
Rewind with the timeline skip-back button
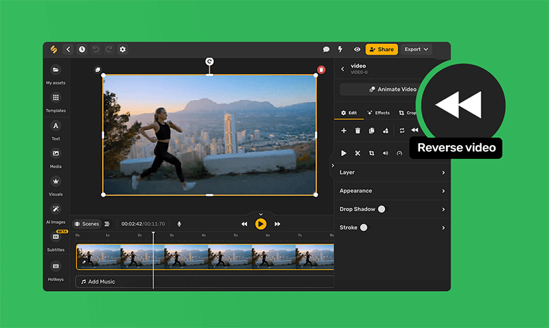coord(244,224)
